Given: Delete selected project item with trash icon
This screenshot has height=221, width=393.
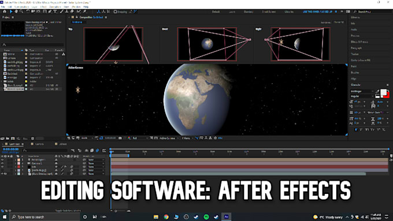Looking at the screenshot, I should [x=32, y=138].
